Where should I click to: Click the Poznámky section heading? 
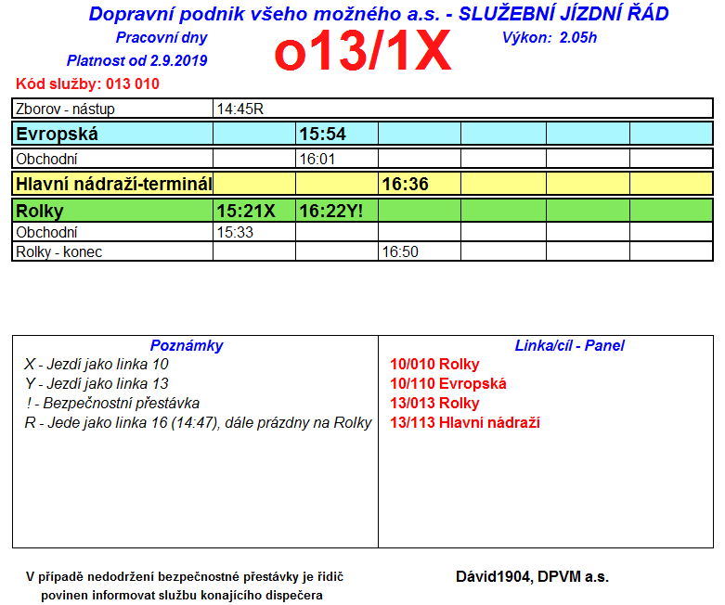coord(187,345)
